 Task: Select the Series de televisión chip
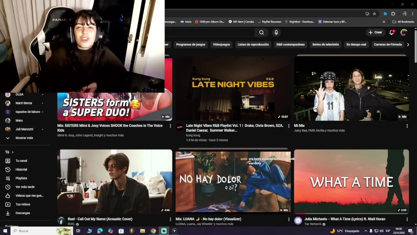tap(325, 44)
